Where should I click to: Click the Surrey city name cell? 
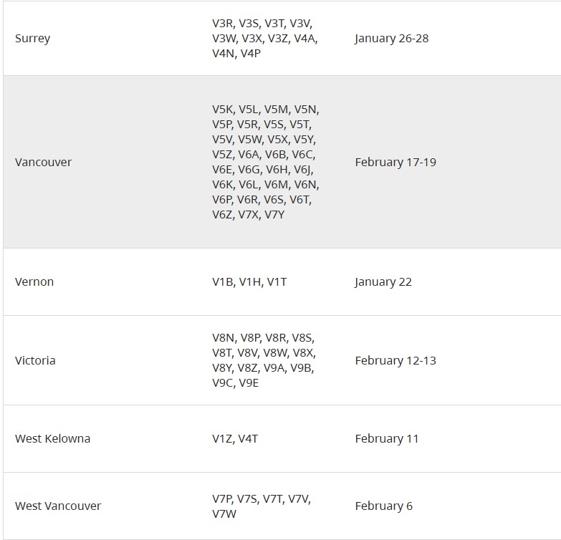32,39
